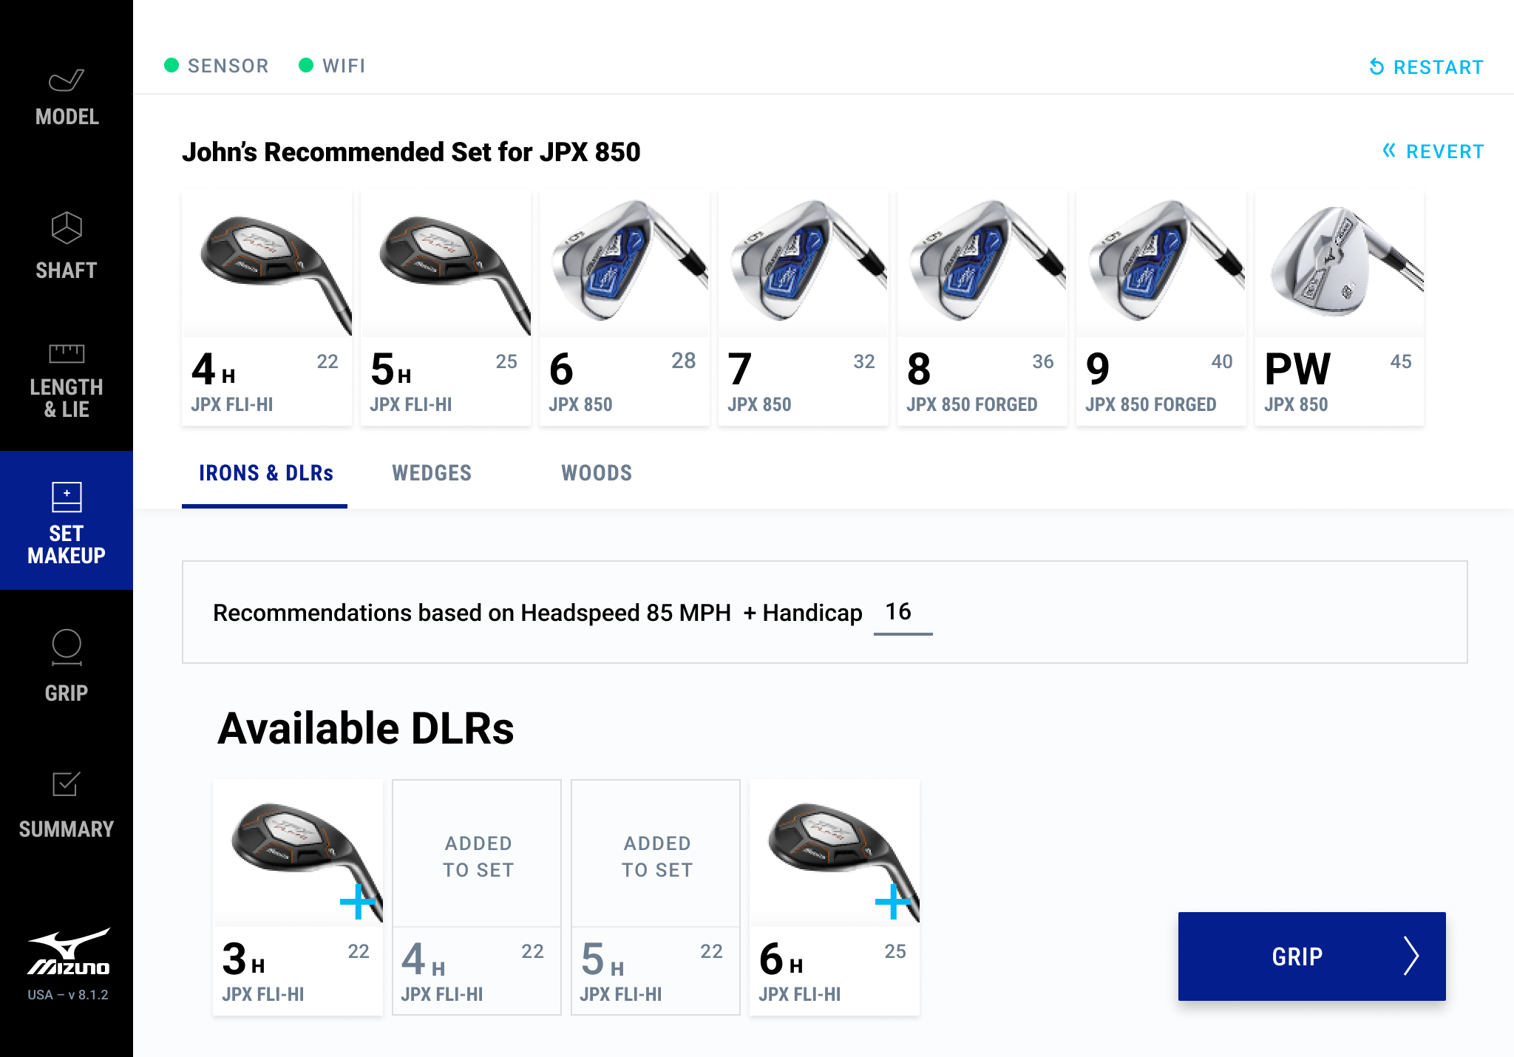Edit the handicap value of 16
This screenshot has height=1057, width=1514.
(x=901, y=613)
